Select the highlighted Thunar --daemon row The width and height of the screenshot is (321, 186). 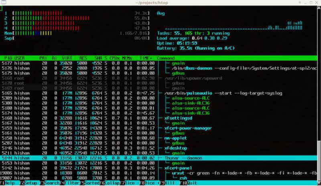tap(158, 158)
